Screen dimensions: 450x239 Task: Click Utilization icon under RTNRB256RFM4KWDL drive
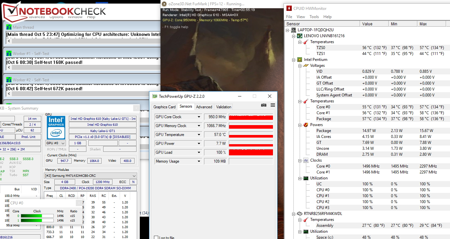point(306,231)
